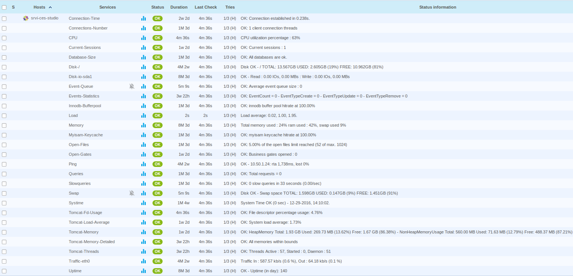Click the Services column header
Screen dimensions: 573x276
tap(108, 7)
